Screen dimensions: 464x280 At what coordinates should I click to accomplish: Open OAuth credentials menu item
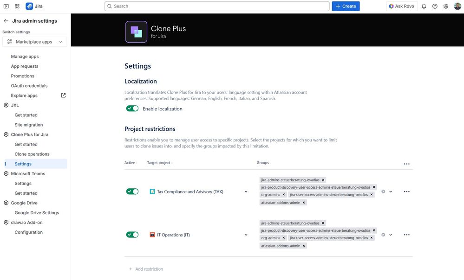tap(29, 86)
